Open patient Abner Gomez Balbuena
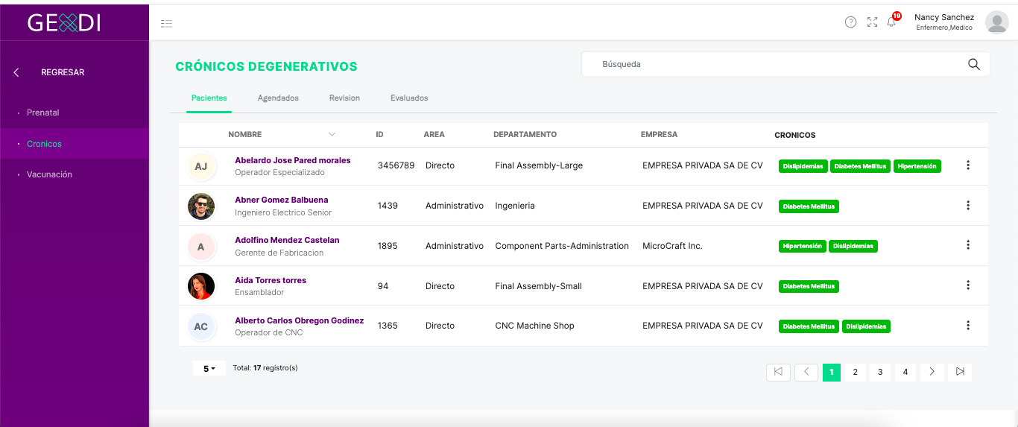Screen dimensions: 1018x427 [x=281, y=200]
